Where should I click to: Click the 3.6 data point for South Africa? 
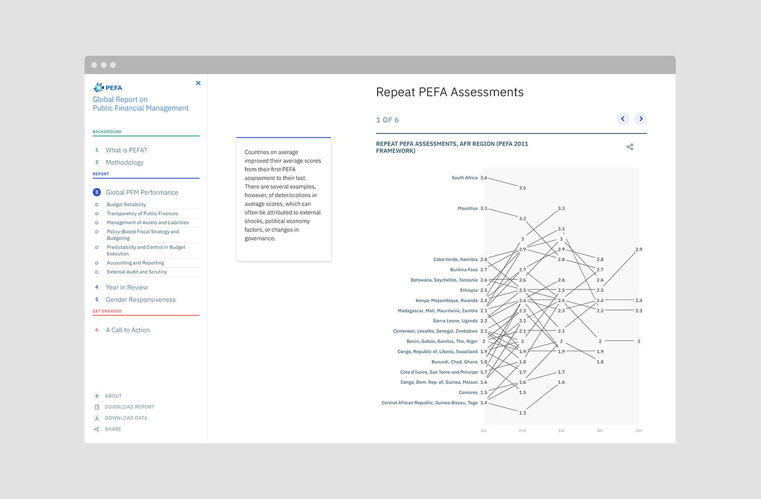point(484,178)
